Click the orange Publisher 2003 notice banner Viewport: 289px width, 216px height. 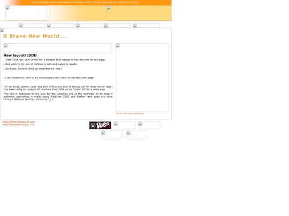[x=86, y=2]
